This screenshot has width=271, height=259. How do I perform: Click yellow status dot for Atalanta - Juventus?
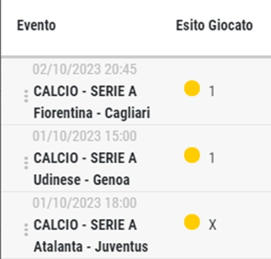coord(192,222)
